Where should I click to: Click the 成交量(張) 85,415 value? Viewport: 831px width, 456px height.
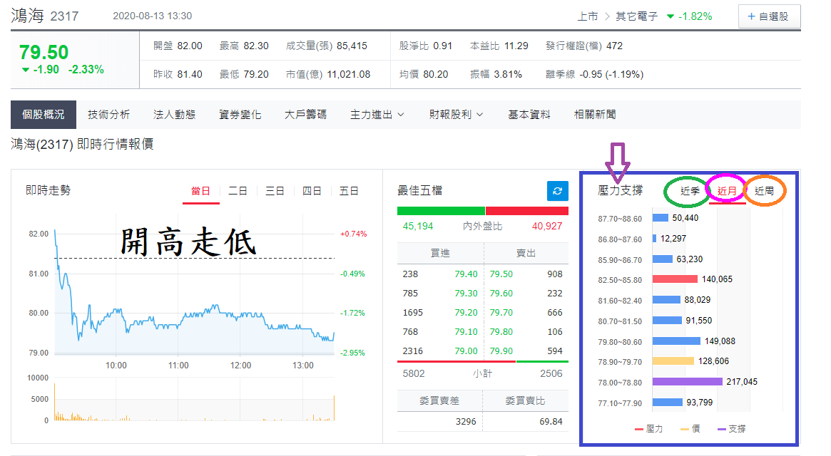pos(352,46)
